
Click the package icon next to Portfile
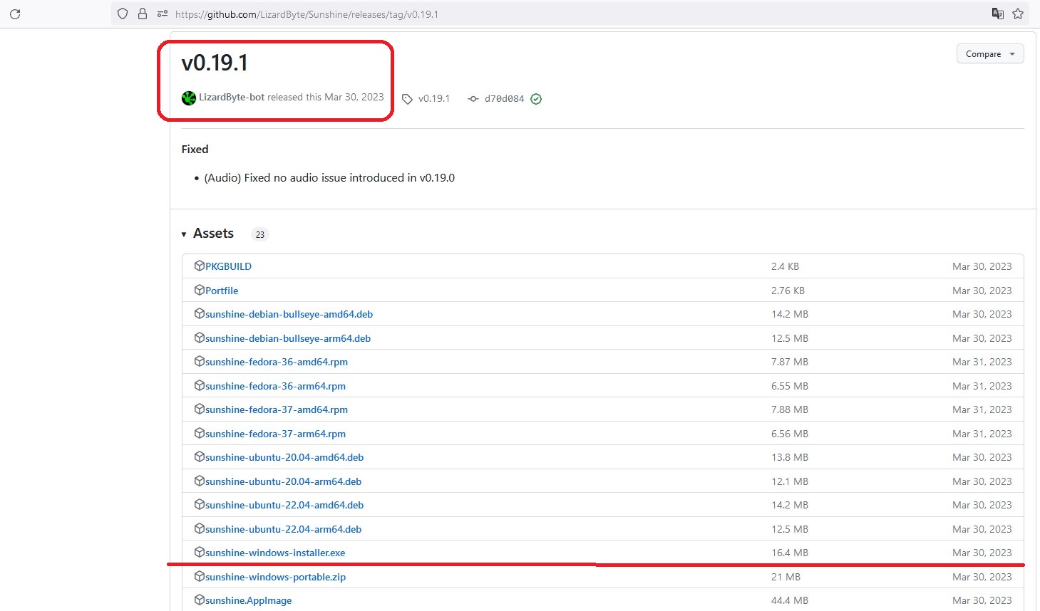pos(200,290)
